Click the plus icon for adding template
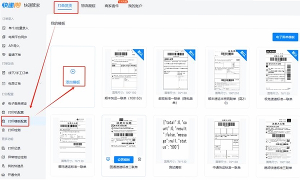The width and height of the screenshot is (300, 180). (72, 71)
